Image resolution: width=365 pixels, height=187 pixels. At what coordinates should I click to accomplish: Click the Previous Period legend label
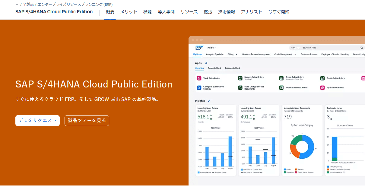tap(220, 172)
